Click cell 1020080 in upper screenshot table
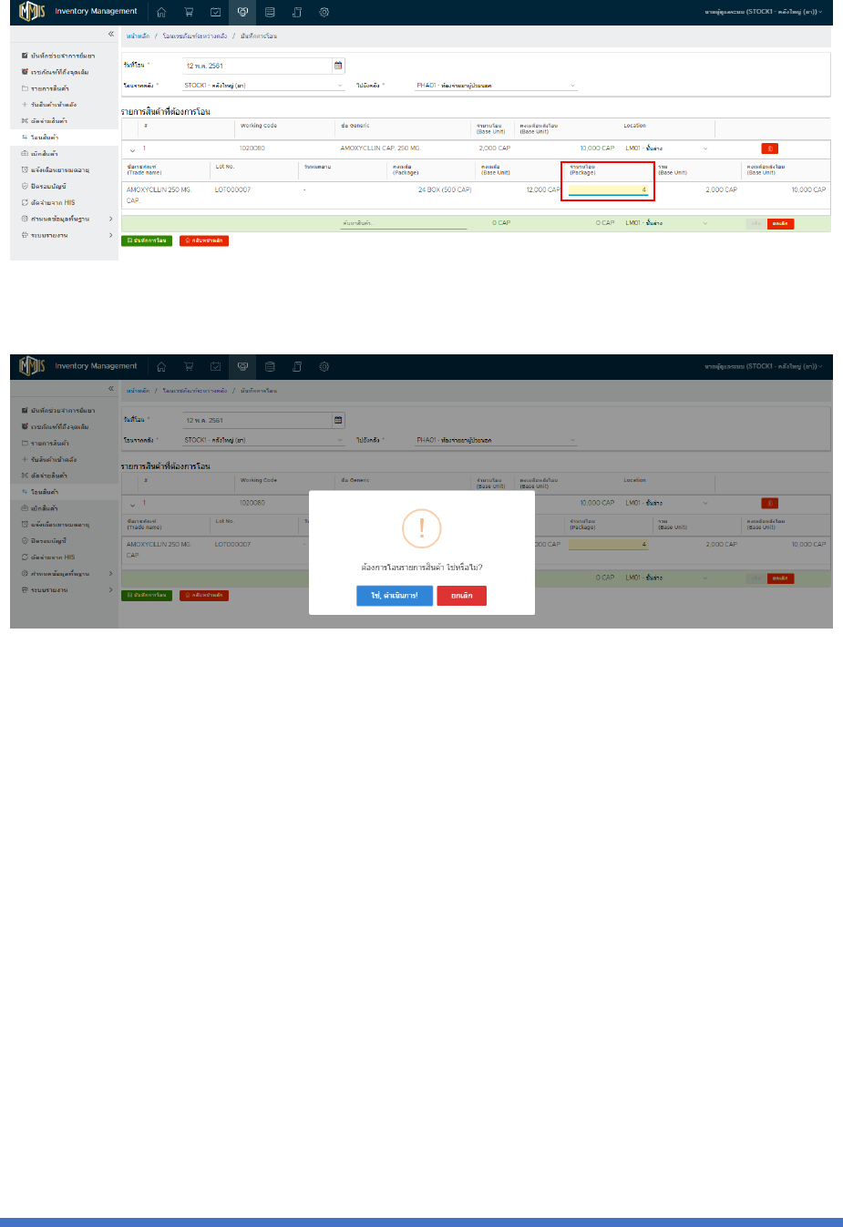 coord(252,148)
